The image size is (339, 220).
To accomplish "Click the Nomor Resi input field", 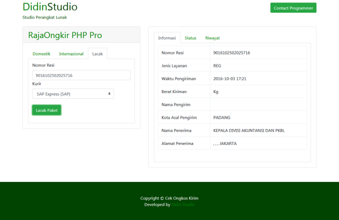I will (x=81, y=75).
